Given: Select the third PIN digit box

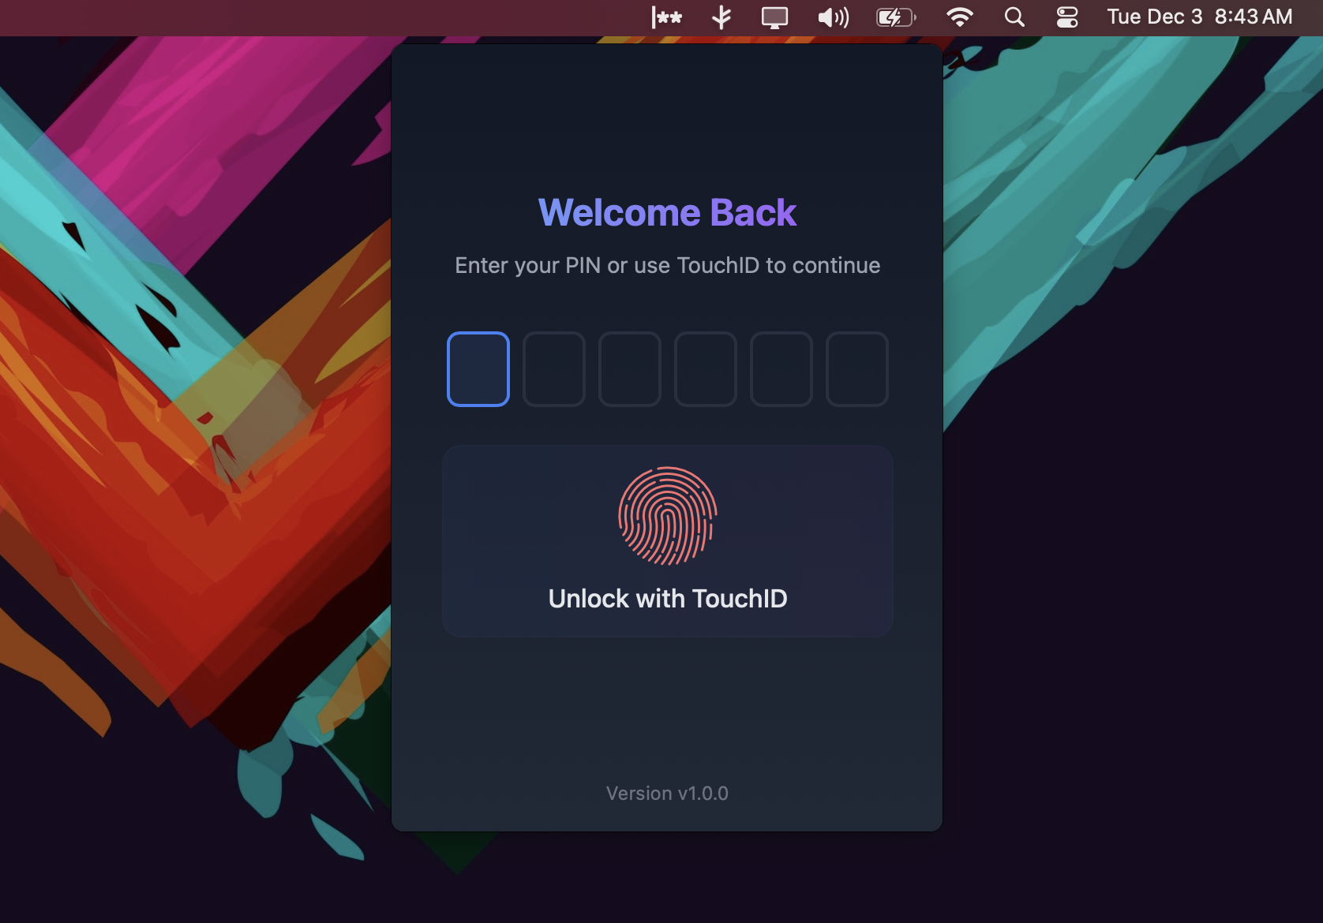Looking at the screenshot, I should 630,369.
